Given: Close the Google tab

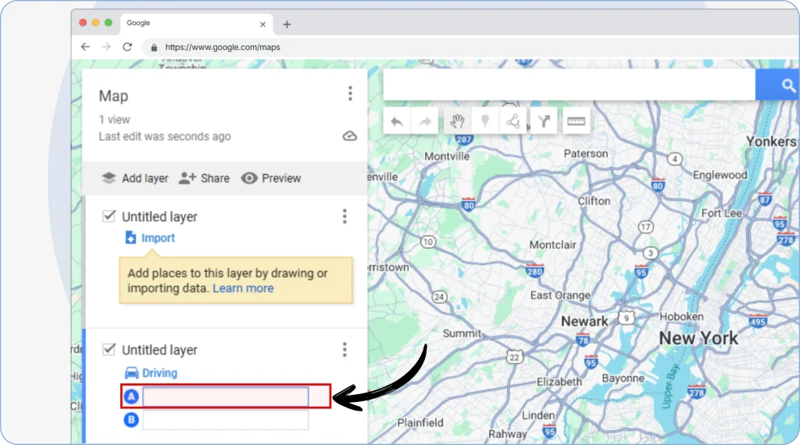Looking at the screenshot, I should (262, 24).
